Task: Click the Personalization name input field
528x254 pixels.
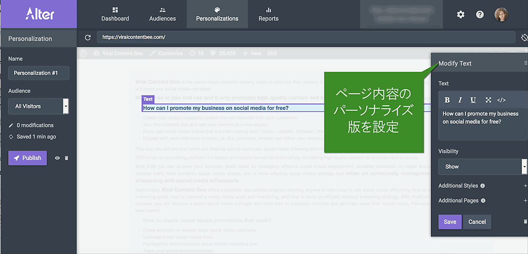Action: [39, 73]
